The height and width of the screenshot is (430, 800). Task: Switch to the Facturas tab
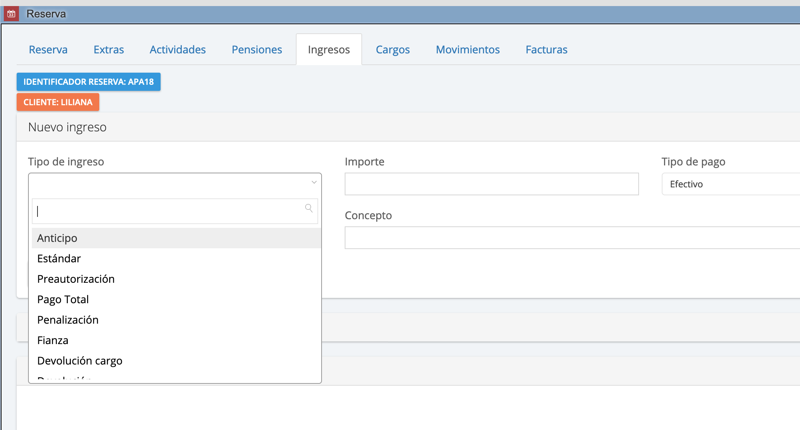pos(546,50)
